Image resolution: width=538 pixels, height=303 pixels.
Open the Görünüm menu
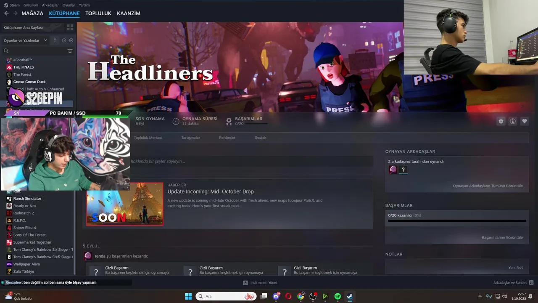tap(31, 5)
